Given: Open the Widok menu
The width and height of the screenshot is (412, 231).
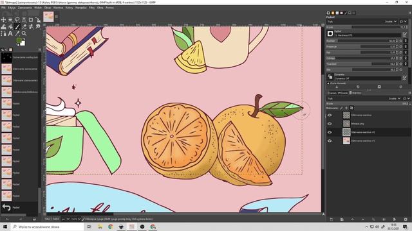Looking at the screenshot, I should pyautogui.click(x=38, y=8).
